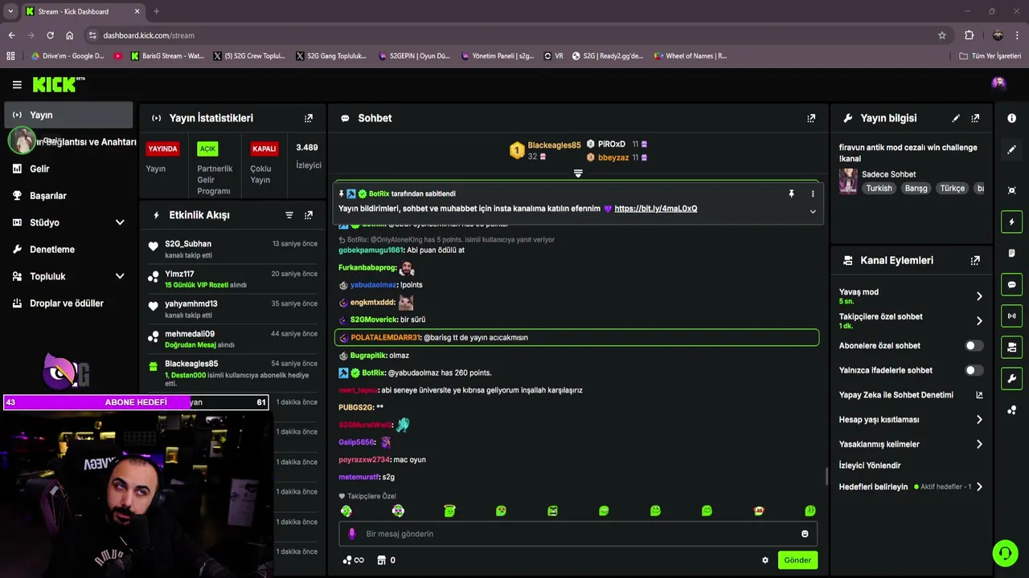Image resolution: width=1029 pixels, height=578 pixels.
Task: Open the bit.ly link in pinned message
Action: tap(655, 209)
